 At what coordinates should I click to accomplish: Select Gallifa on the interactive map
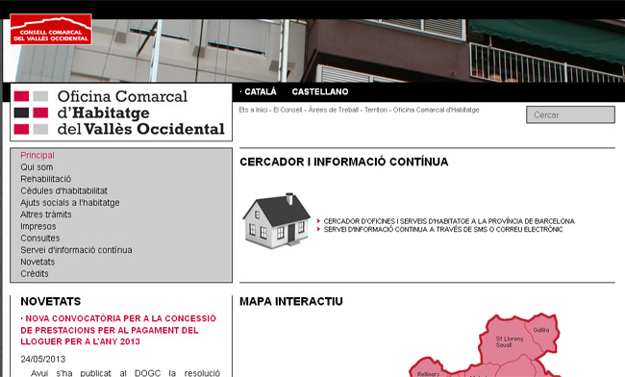541,330
